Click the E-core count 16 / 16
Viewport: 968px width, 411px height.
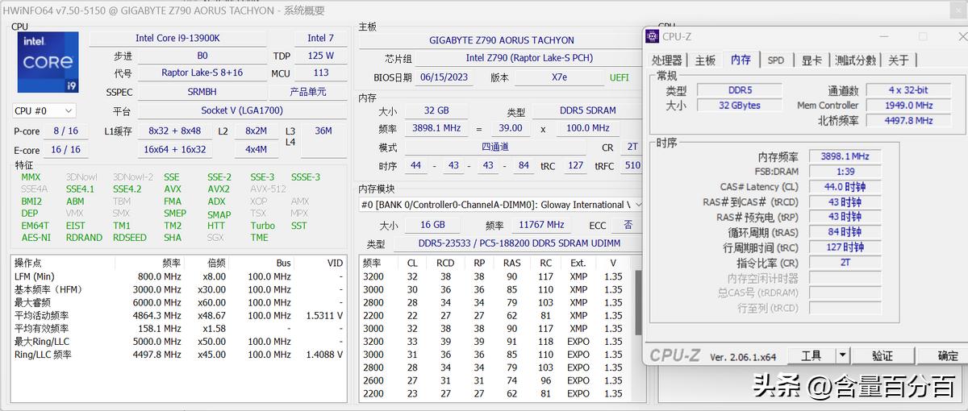(x=65, y=150)
